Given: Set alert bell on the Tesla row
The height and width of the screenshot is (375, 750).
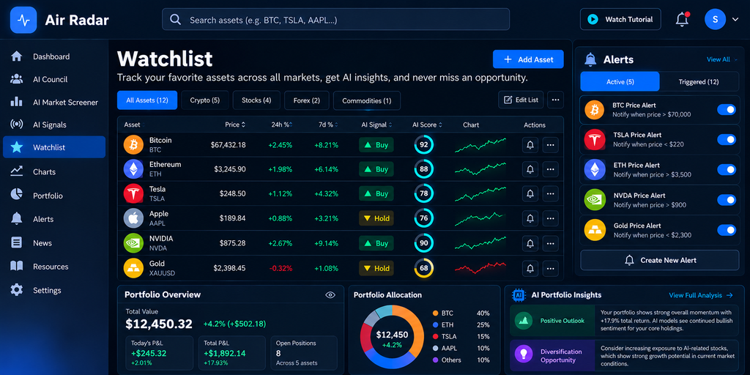Looking at the screenshot, I should tap(530, 193).
